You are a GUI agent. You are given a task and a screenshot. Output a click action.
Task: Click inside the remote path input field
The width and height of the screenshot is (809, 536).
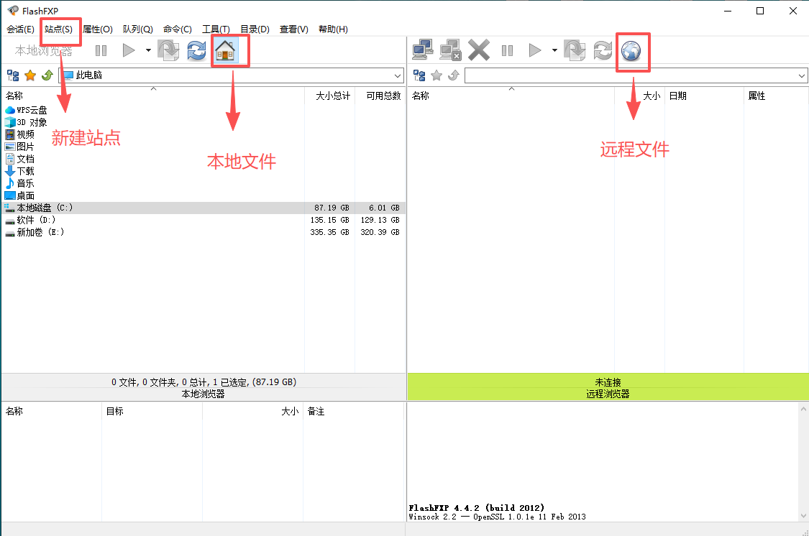[x=631, y=75]
